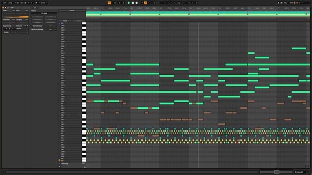Viewport: 312px width, 175px height.
Task: Click the End label field
Action: click(x=18, y=10)
